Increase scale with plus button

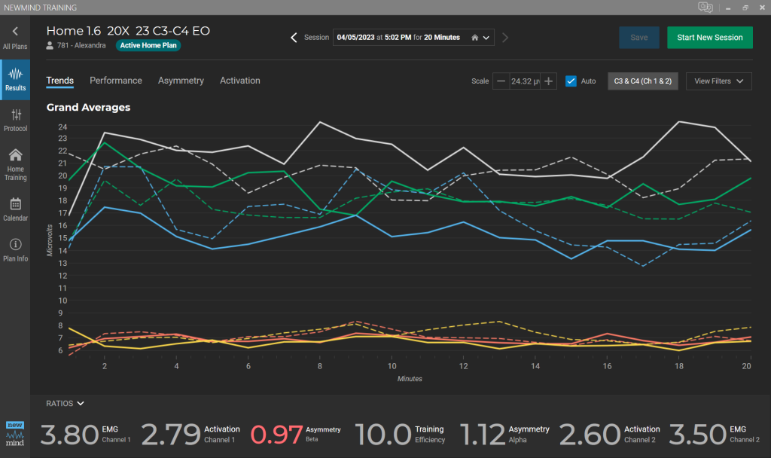(x=549, y=81)
